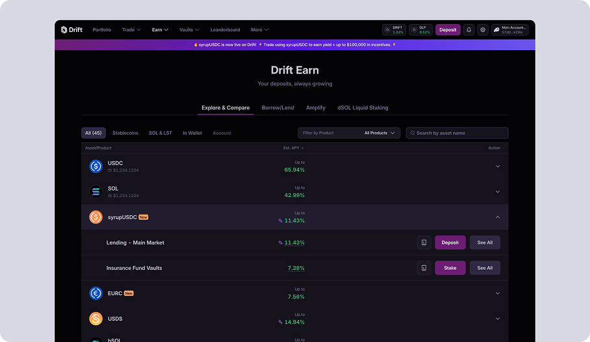Click the 65.94% APY value
Image resolution: width=590 pixels, height=342 pixels.
point(294,170)
